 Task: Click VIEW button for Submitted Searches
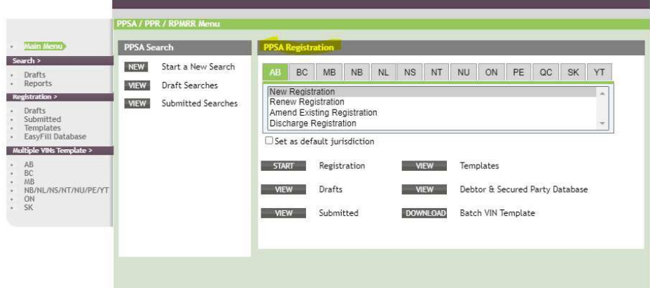[x=137, y=104]
